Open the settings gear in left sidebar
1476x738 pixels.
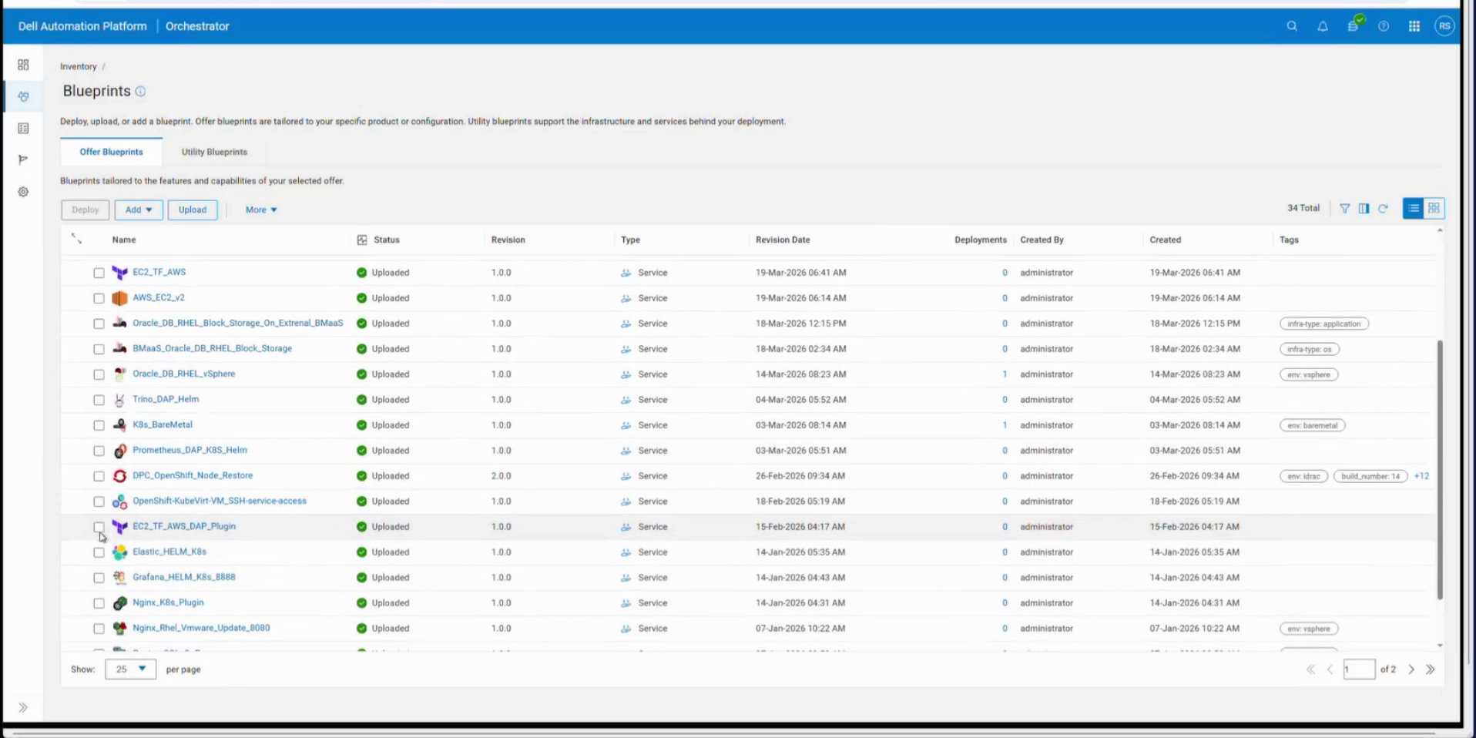pos(23,192)
